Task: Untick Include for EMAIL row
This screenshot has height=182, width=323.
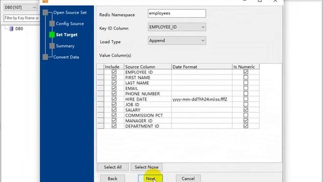Action: (x=114, y=88)
